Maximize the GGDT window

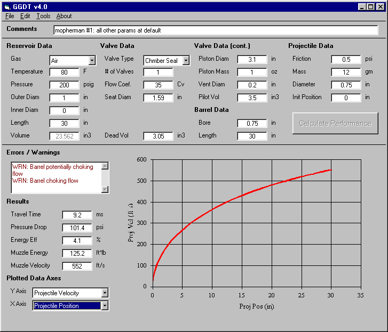click(371, 7)
